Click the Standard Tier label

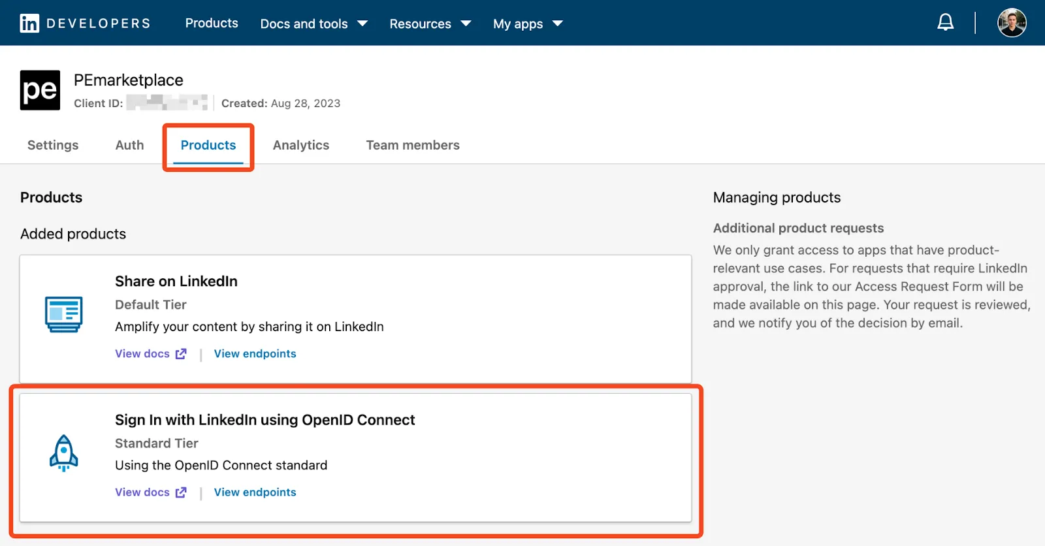(157, 443)
